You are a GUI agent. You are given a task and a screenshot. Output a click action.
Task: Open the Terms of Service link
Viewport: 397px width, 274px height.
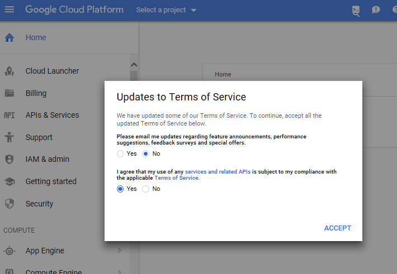coord(176,178)
